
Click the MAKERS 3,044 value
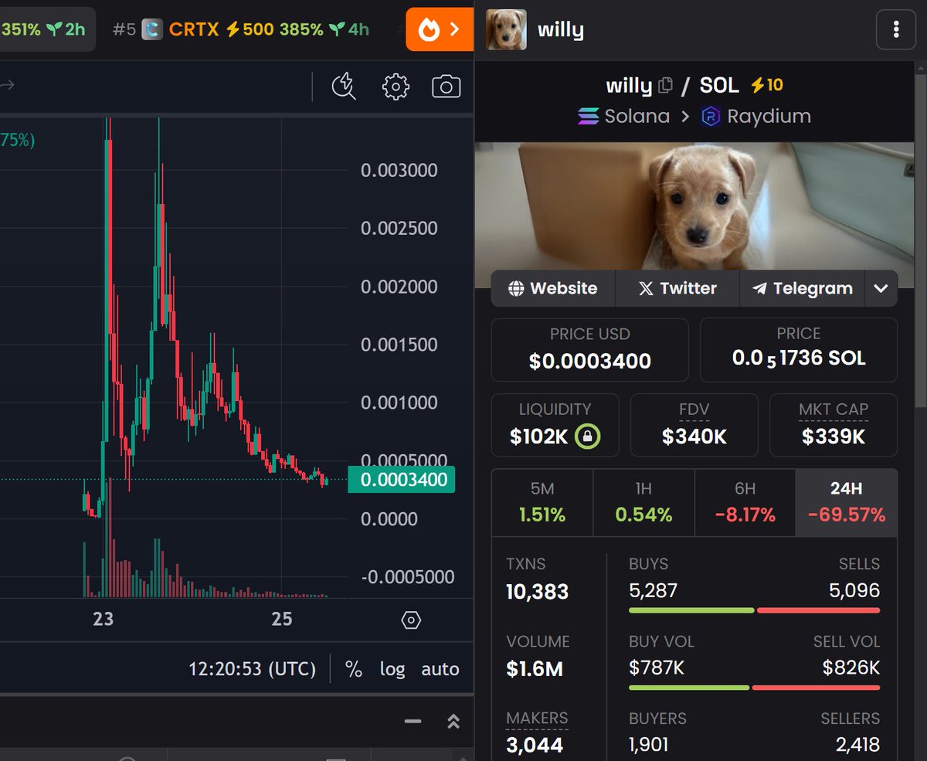pos(535,746)
